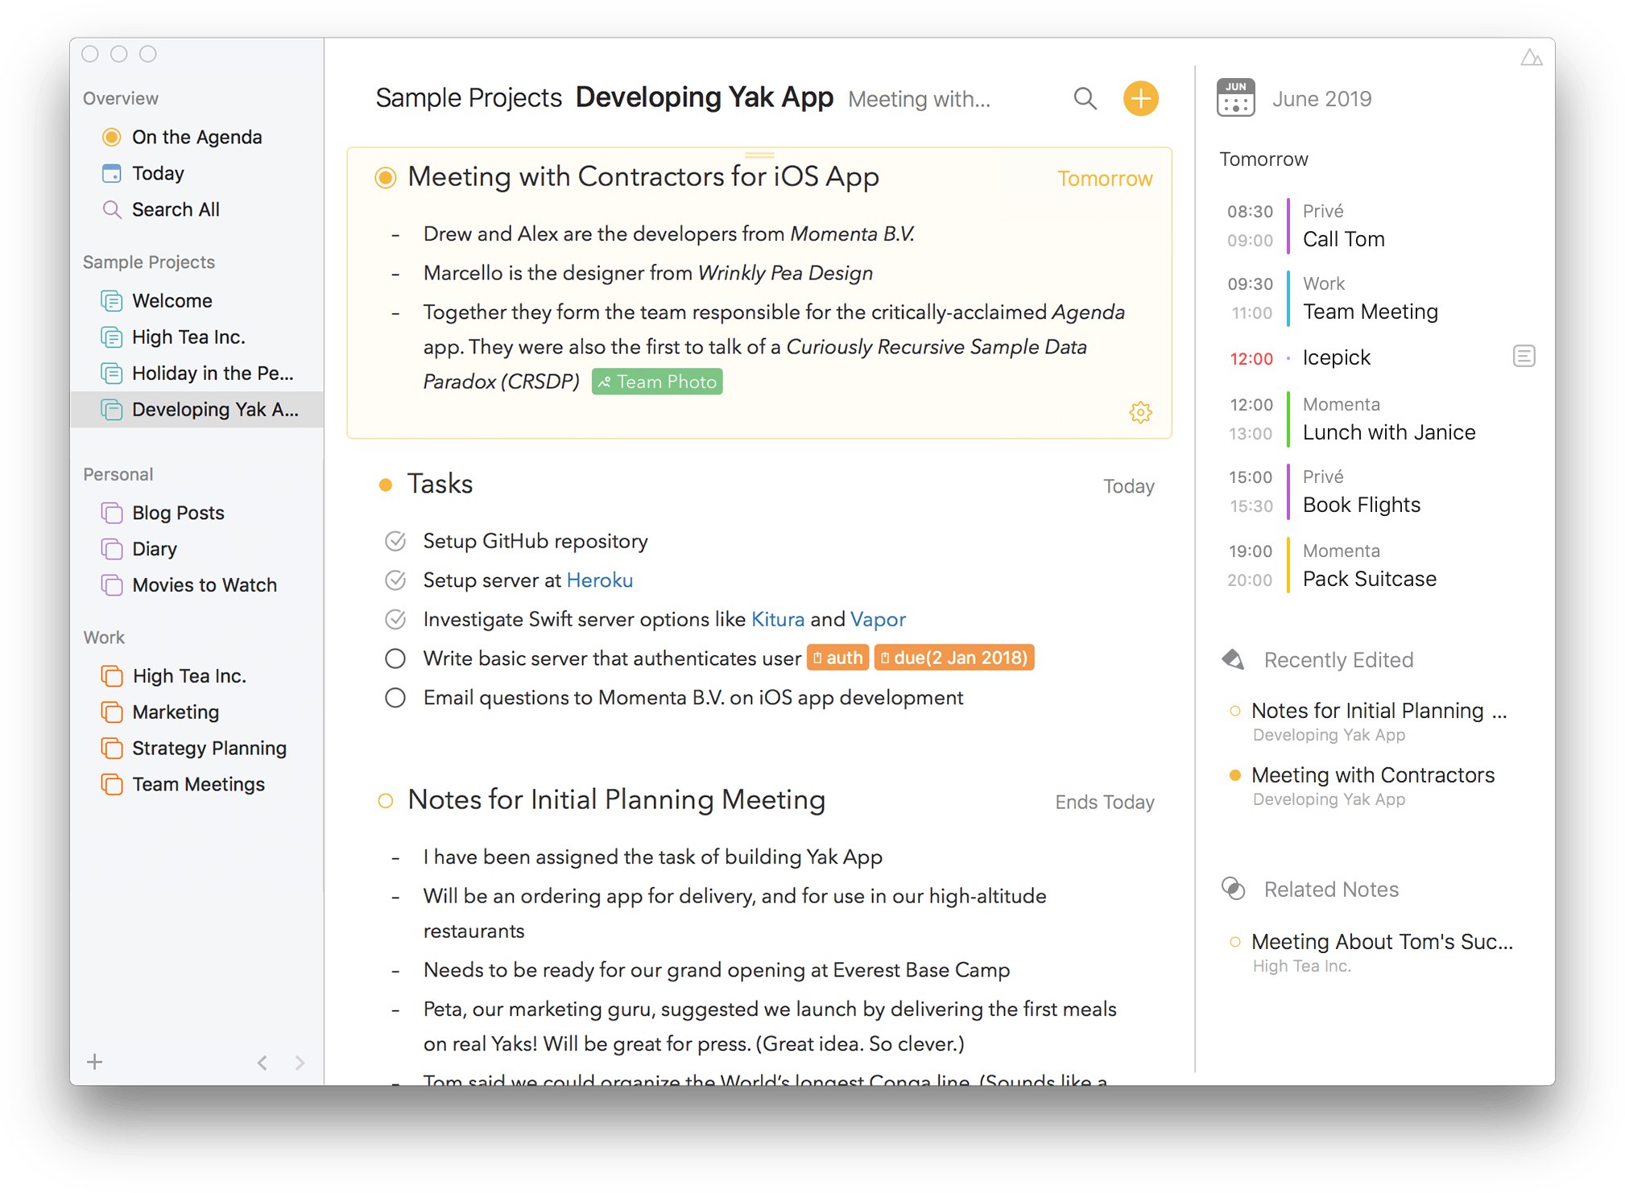This screenshot has width=1625, height=1193.
Task: Uncheck Investigate Swift server options task
Action: point(395,619)
